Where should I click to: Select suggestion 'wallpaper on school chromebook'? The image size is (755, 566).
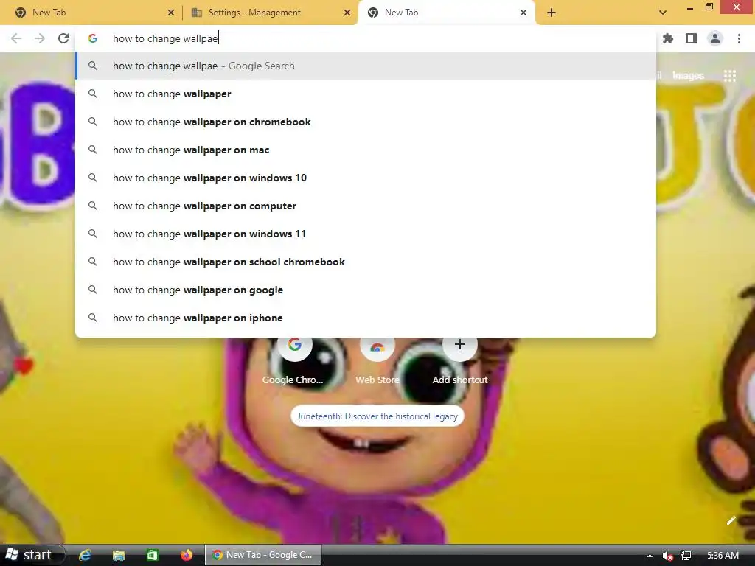click(x=366, y=262)
